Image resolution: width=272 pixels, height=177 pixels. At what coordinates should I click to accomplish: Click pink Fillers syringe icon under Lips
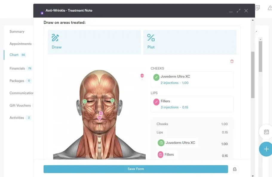(x=156, y=102)
